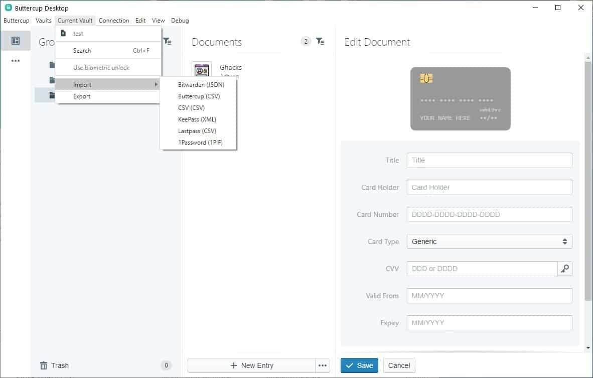Open the more options beside New Entry
The width and height of the screenshot is (593, 378).
[323, 365]
